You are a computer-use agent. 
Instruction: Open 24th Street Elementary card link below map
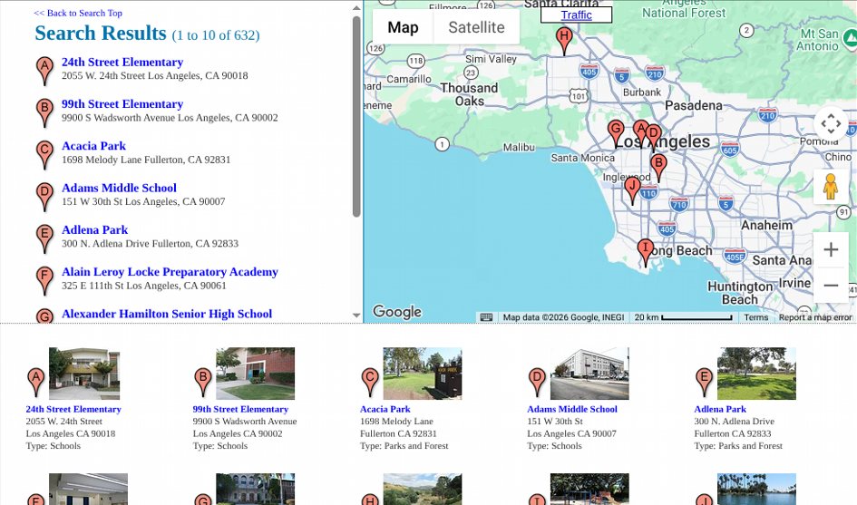coord(73,410)
